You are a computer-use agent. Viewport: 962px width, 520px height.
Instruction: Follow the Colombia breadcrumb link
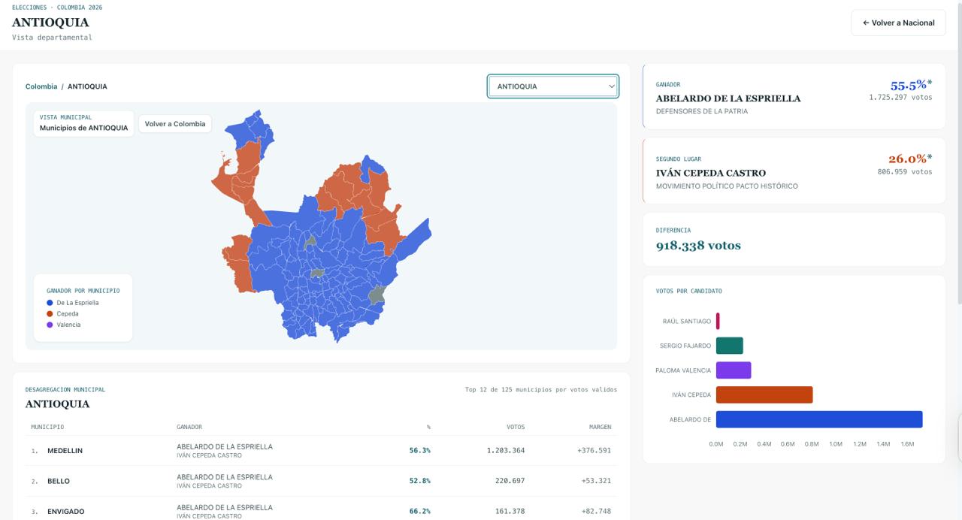point(41,86)
